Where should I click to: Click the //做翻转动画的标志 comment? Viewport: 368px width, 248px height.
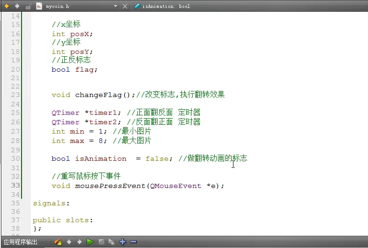coord(213,158)
